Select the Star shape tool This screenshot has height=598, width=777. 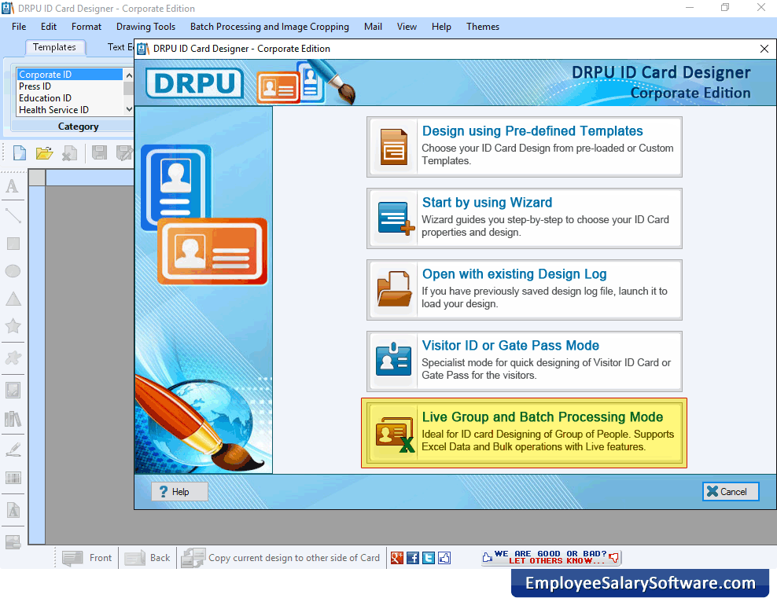[13, 326]
